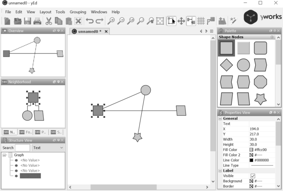Click the Delete X toolbar icon
This screenshot has height=191, width=283.
click(78, 21)
